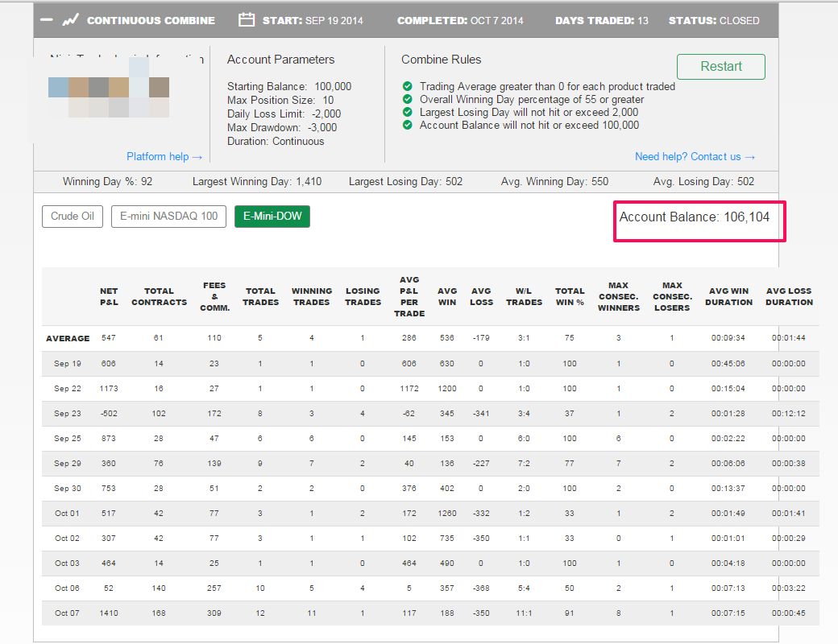
Task: Click the AVG P&L PER TRADE header
Action: point(409,296)
